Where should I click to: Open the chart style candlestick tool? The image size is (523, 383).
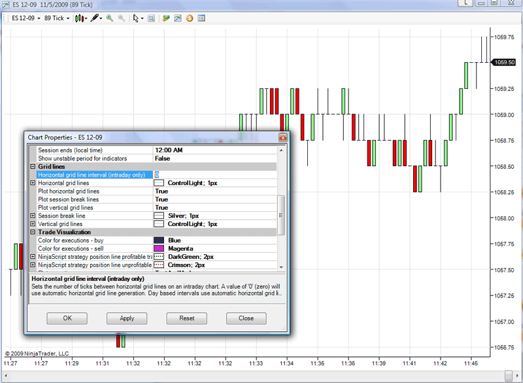pos(79,18)
